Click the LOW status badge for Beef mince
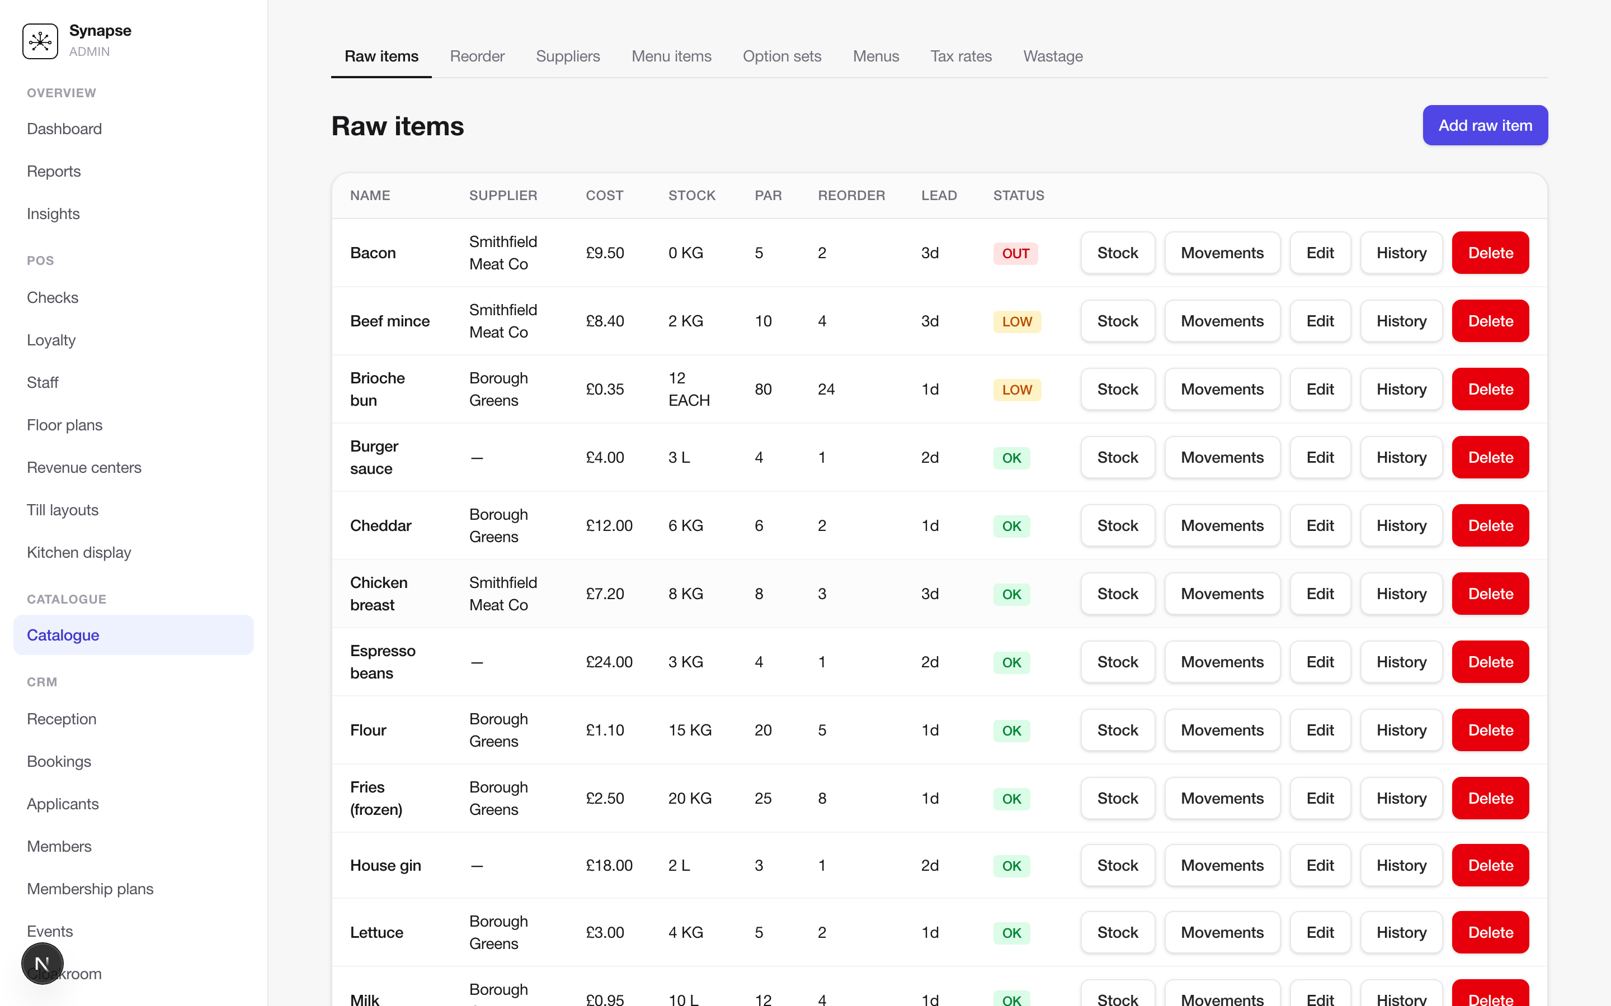 1016,321
